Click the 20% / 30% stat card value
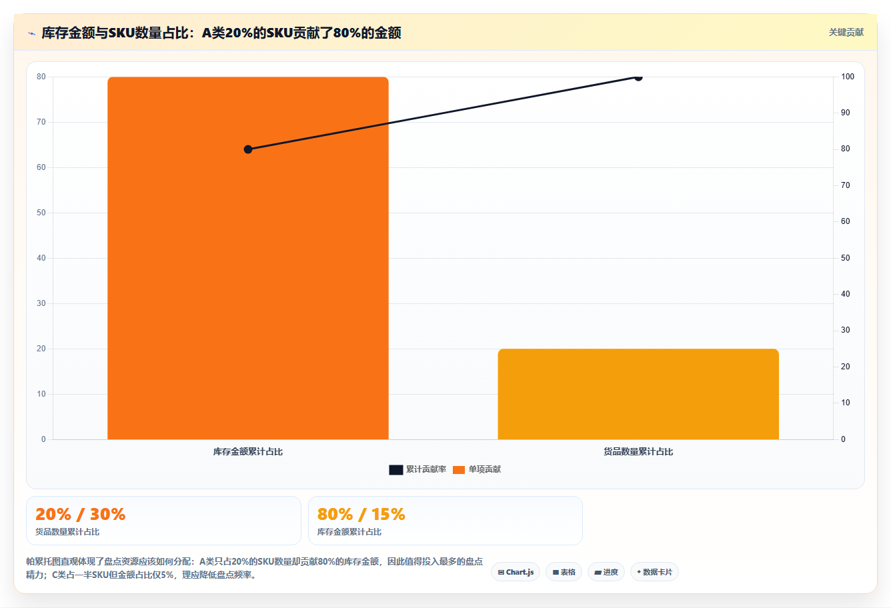 (80, 514)
